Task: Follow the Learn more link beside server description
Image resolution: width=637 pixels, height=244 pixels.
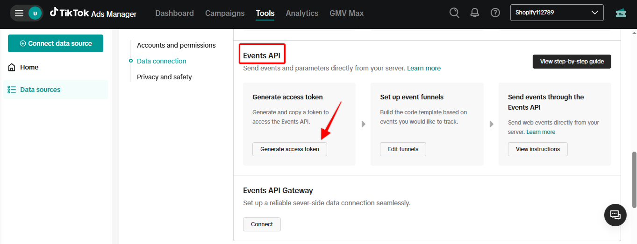Action: 423,68
